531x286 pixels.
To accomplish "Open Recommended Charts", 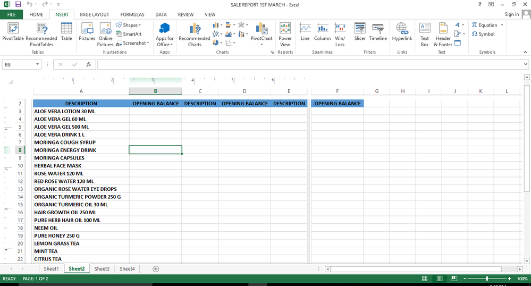I will coord(195,35).
